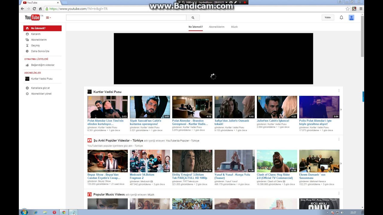Click the Chrome home button

[40, 9]
